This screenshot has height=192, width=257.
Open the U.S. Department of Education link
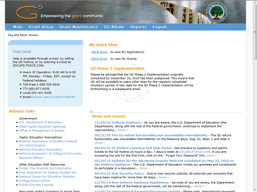tap(41, 122)
